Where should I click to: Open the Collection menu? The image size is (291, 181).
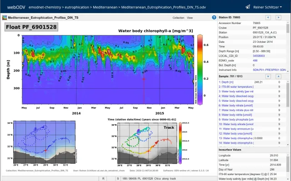[178, 18]
